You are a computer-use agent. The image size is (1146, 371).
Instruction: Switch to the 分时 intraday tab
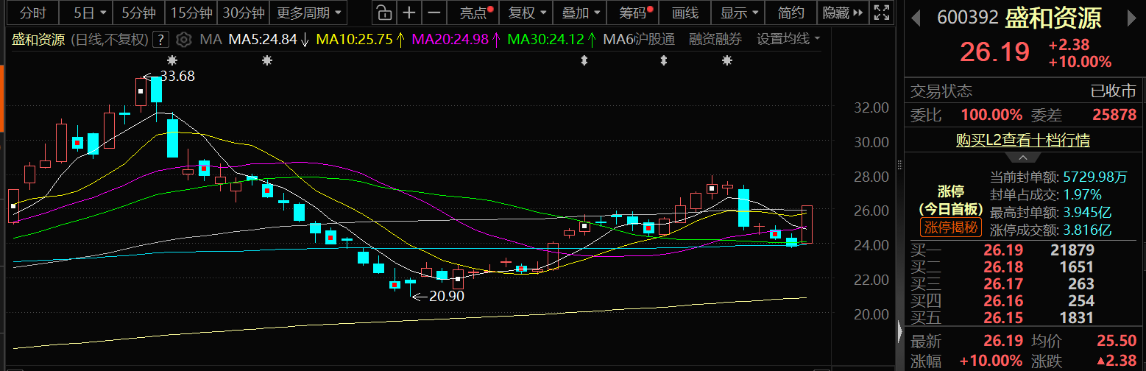point(32,13)
